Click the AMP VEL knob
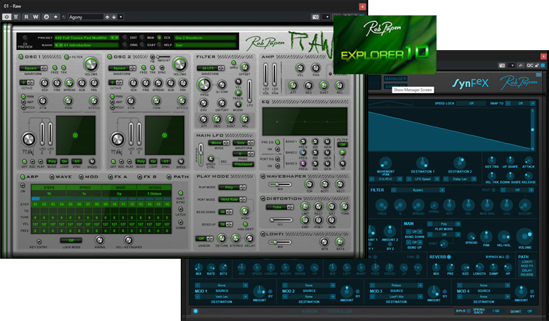The width and height of the screenshot is (549, 321). point(300,68)
